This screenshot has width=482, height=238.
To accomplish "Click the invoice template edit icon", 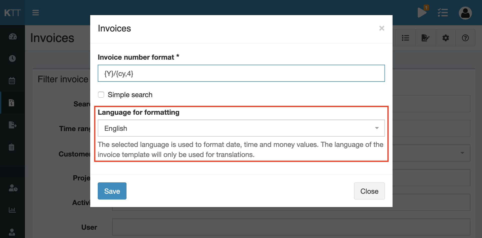I will [426, 38].
